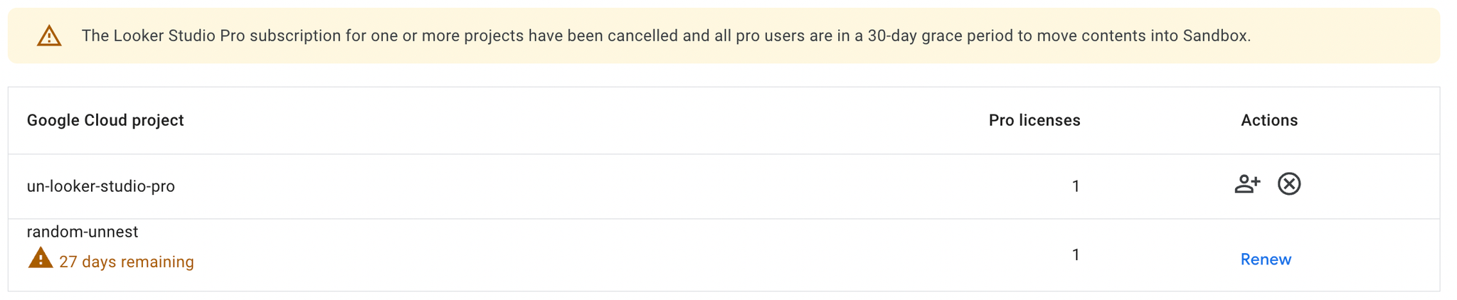The image size is (1457, 300).
Task: Click the warning icon beside 27 days remaining
Action: click(41, 257)
